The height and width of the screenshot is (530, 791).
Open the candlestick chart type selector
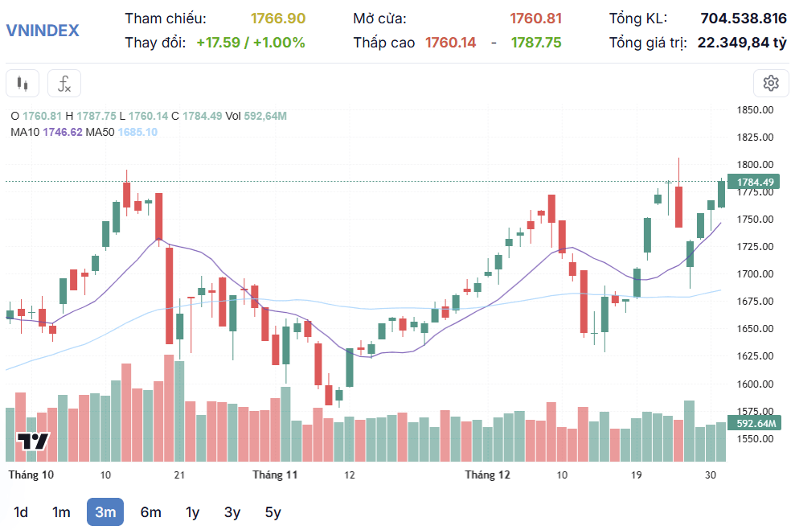(x=23, y=84)
